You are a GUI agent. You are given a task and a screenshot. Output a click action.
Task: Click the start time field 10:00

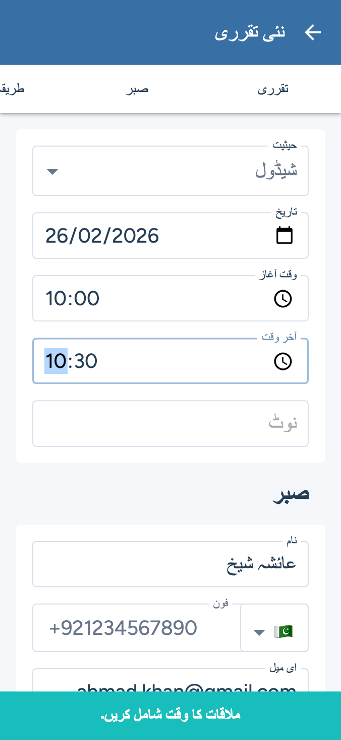click(x=151, y=299)
